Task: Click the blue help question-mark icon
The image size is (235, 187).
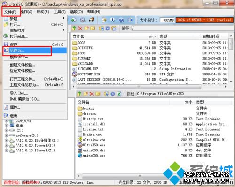Action: coord(121,20)
